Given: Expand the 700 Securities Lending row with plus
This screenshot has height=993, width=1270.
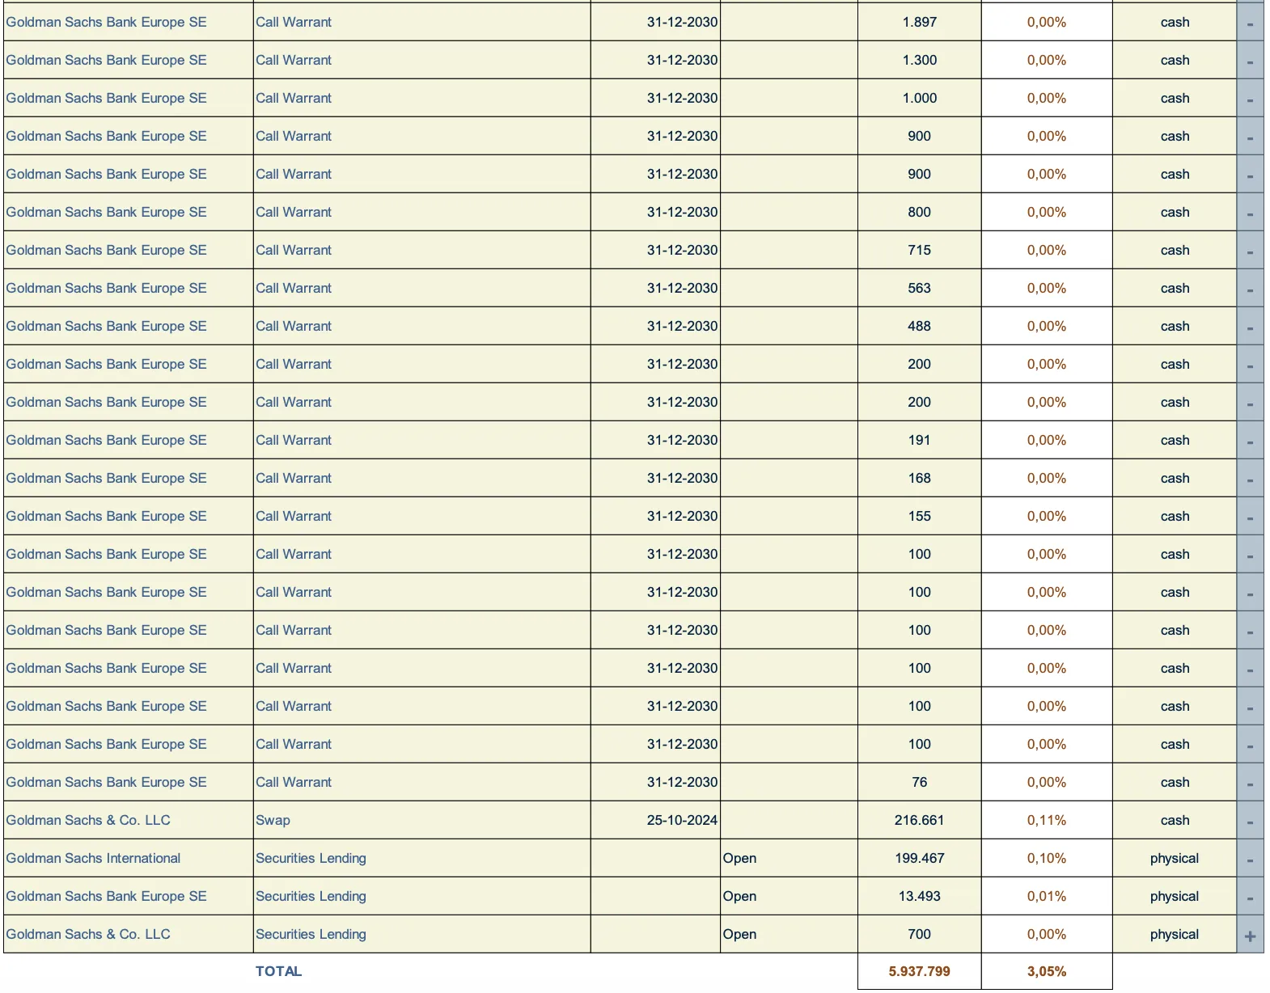Looking at the screenshot, I should 1250,935.
